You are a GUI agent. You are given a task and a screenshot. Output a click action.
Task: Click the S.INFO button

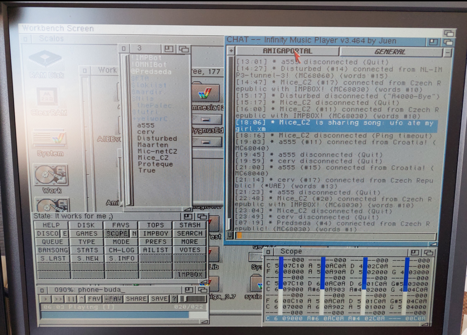click(121, 258)
